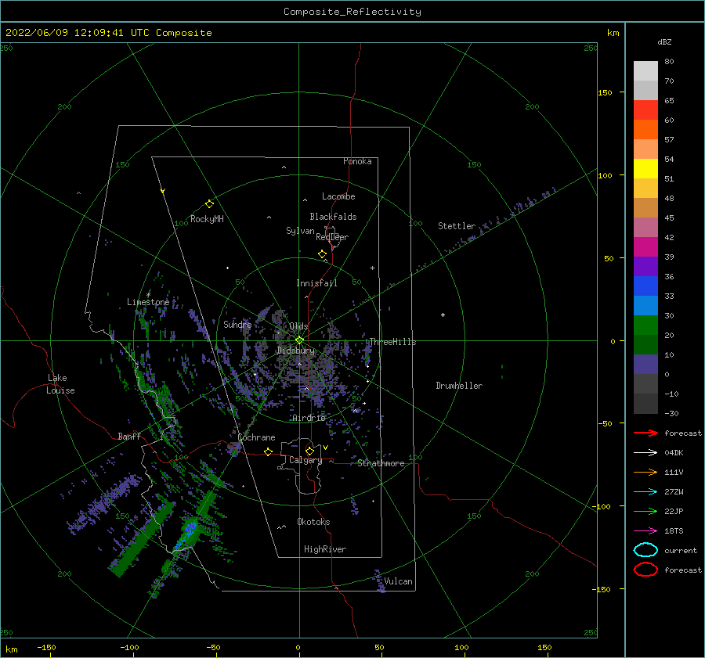705x658 pixels.
Task: Click the cyan 'current' ellipse legend icon
Action: 645,550
